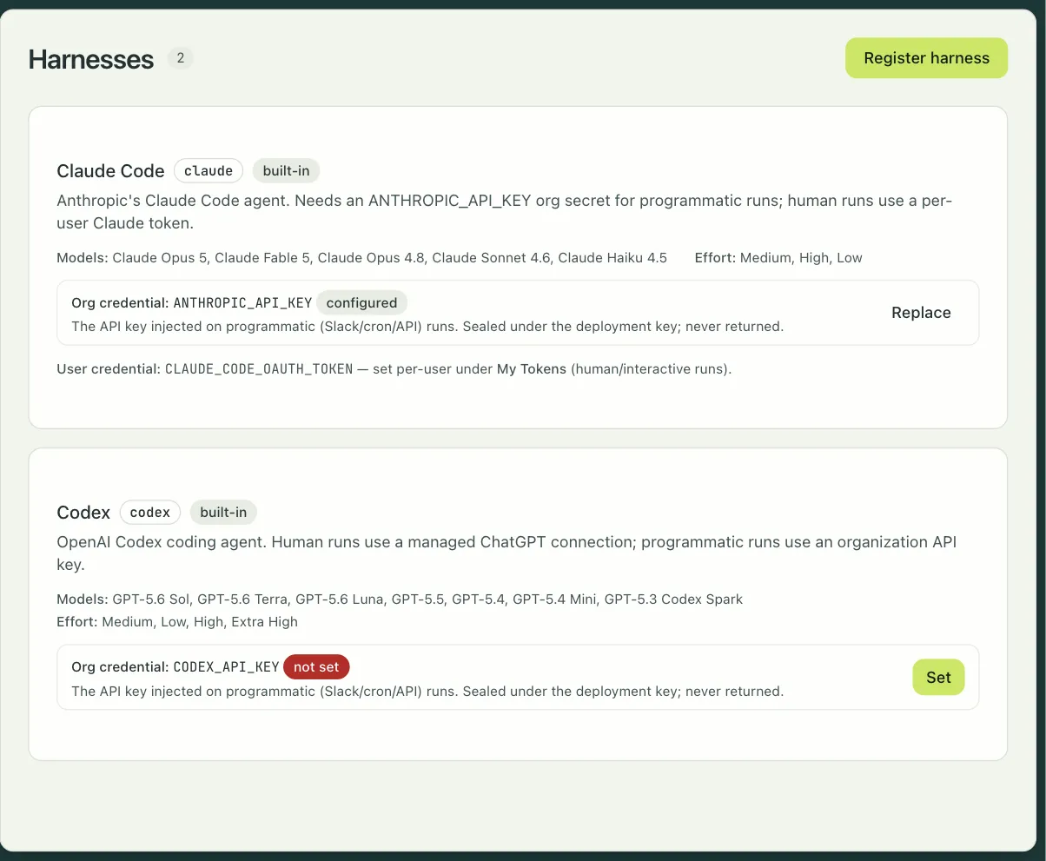
Task: Click the CLAUDE_CODE_OAUTH_TOKEN credential name
Action: (259, 369)
